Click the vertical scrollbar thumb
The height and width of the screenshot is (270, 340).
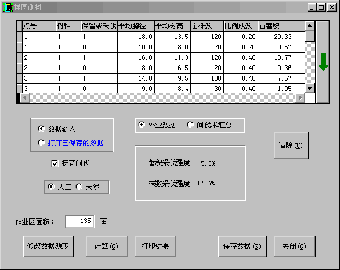coord(310,37)
